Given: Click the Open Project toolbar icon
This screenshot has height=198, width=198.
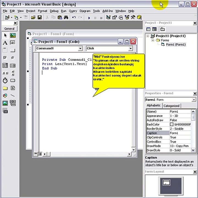Looking at the screenshot, I should pyautogui.click(x=33, y=17).
